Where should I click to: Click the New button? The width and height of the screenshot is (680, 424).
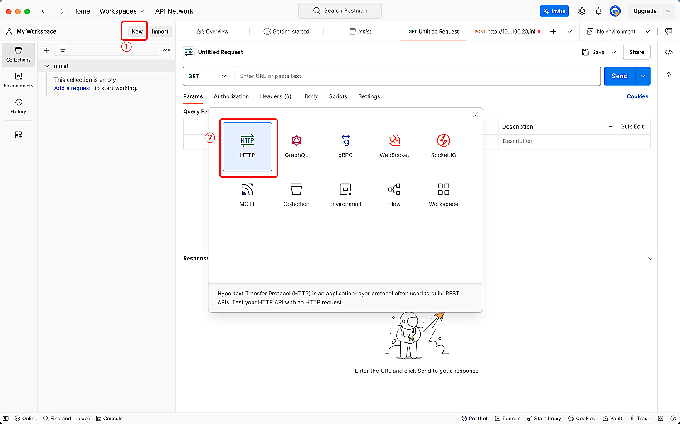coord(137,31)
